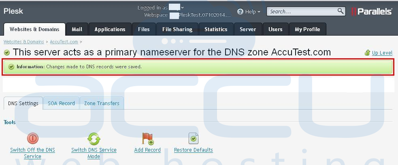This screenshot has width=398, height=165.
Task: Click the AccuTest.com breadcrumb link
Action: (64, 42)
